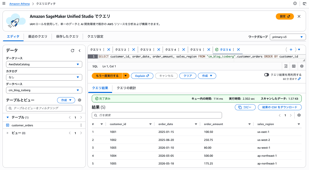This screenshot has height=170, width=309.
Task: Dismiss the SageMaker Unified Studio banner
Action: tap(299, 16)
